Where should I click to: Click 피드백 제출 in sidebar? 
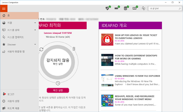coord(20,108)
